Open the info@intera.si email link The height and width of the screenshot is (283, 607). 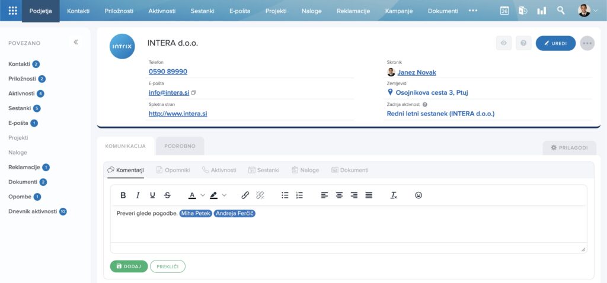pos(169,93)
